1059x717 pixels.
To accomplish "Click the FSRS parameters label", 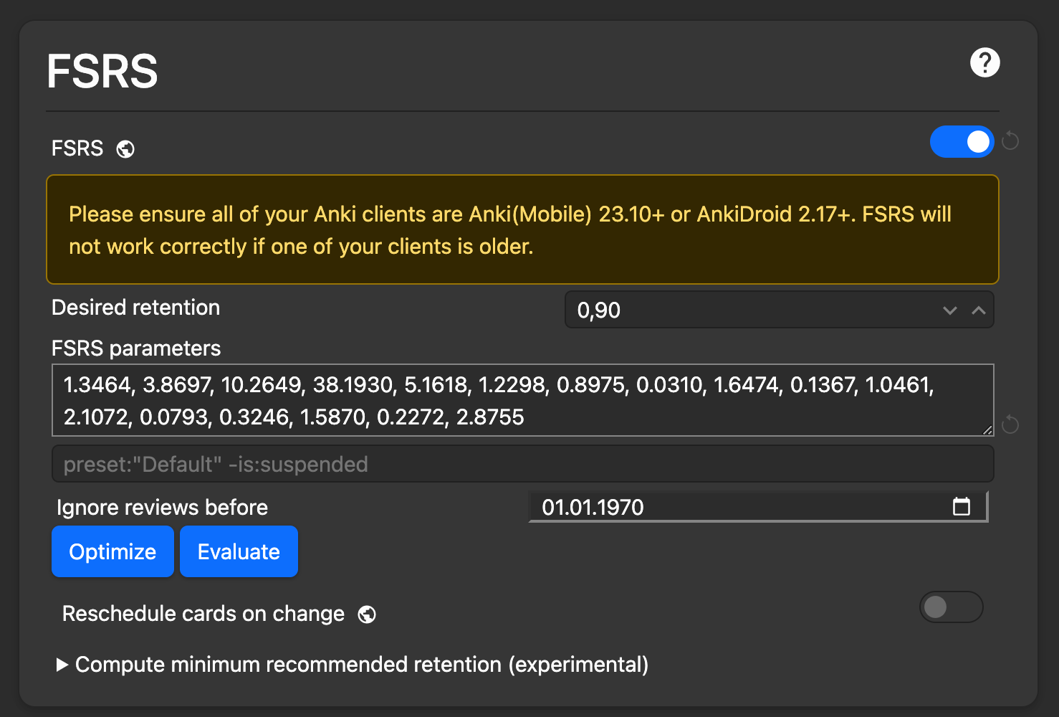I will (x=136, y=348).
